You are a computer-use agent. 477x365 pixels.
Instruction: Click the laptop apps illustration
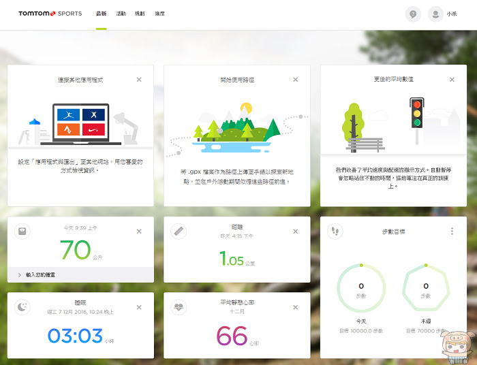point(81,124)
